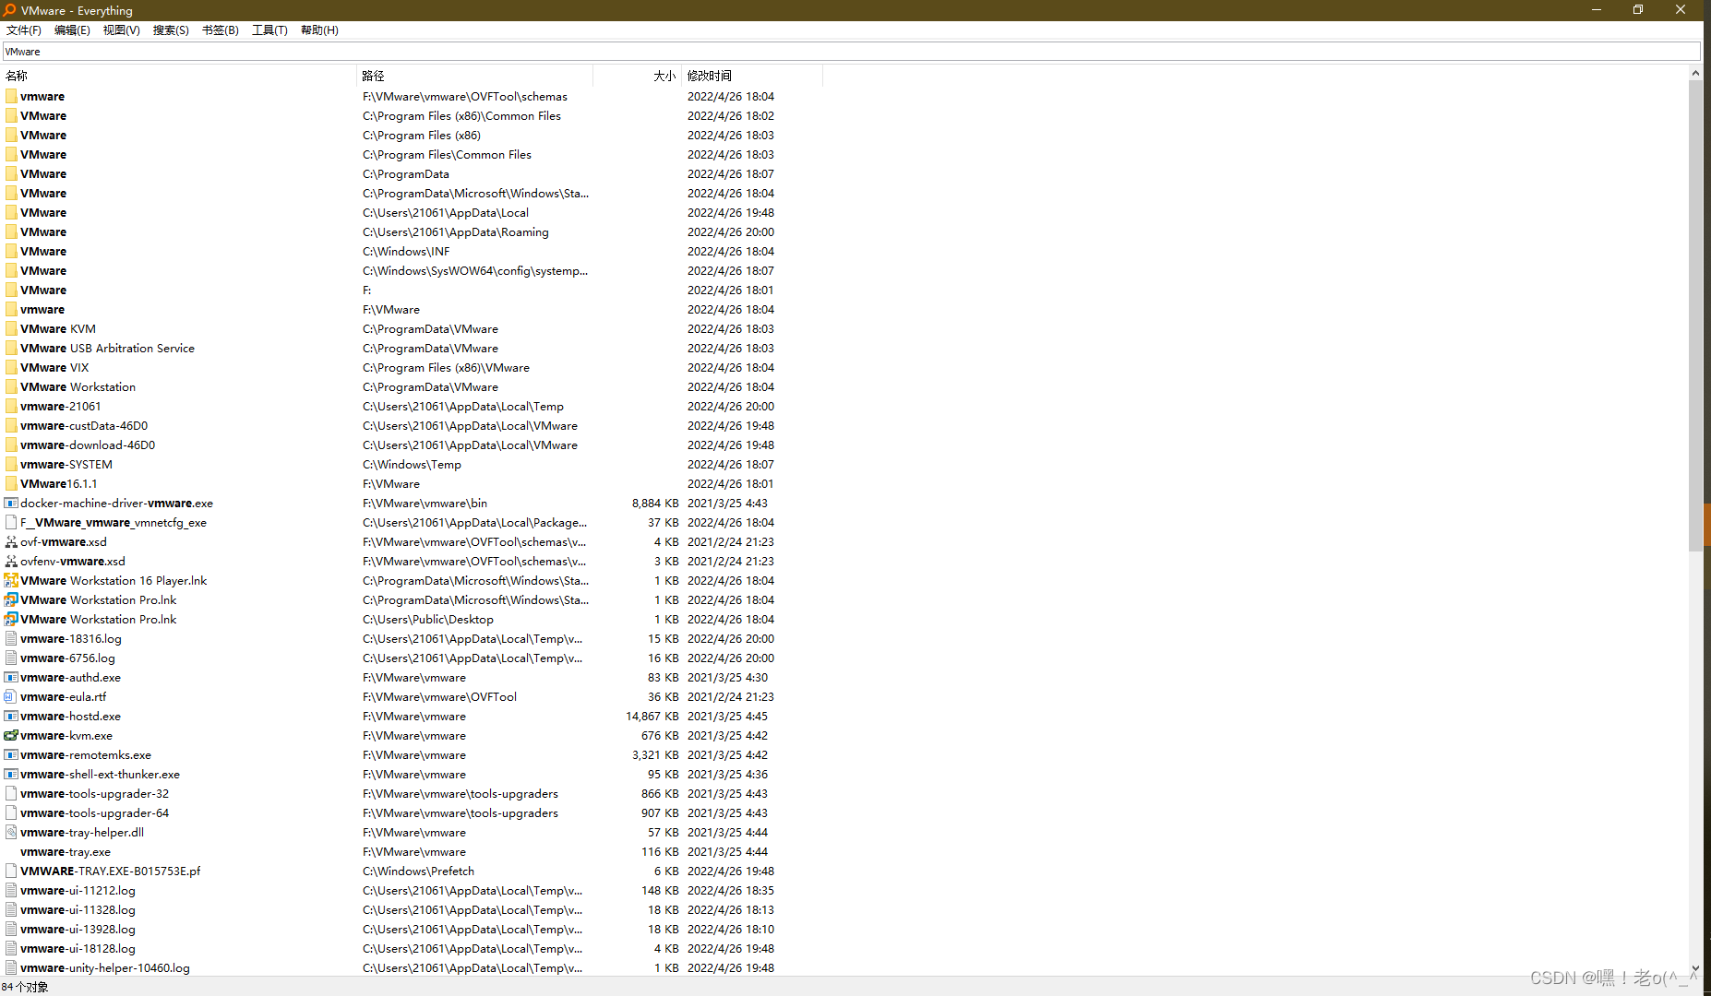Select vmware-6756.log file name
Image resolution: width=1711 pixels, height=996 pixels.
pyautogui.click(x=67, y=658)
